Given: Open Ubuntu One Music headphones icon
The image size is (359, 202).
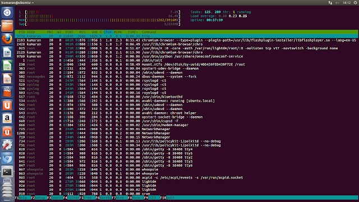Looking at the screenshot, I should 7,132.
